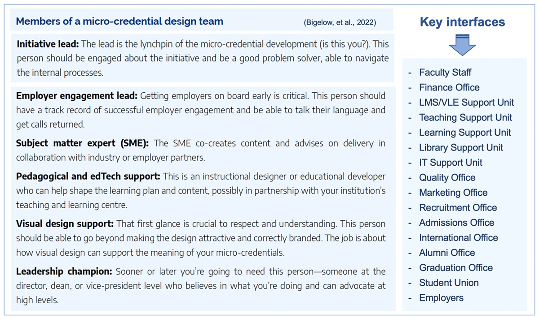
Task: Select the Faculty Staff list item
Action: point(445,73)
